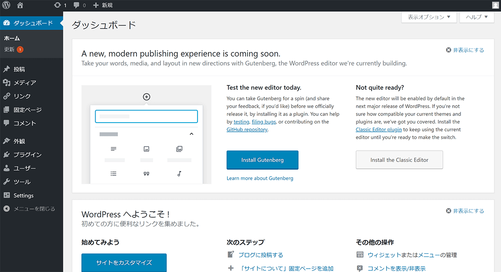
Task: Open ウィジェット link under その他の操作
Action: coord(385,255)
